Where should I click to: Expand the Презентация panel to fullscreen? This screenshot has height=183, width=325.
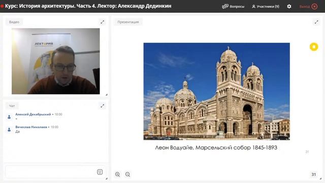316,22
